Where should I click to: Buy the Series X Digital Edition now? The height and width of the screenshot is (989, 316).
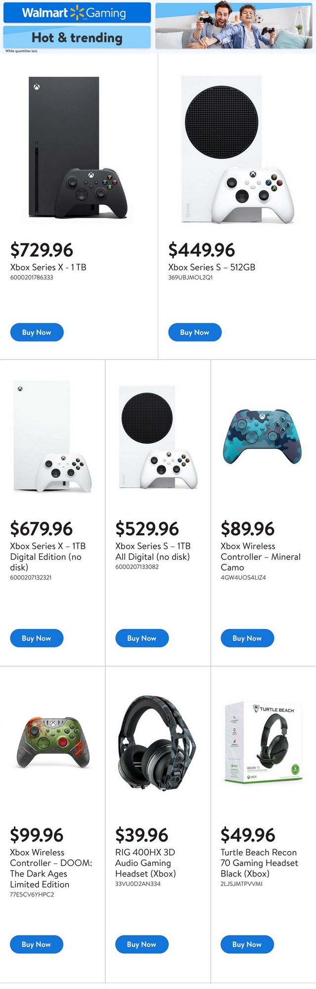pos(37,638)
